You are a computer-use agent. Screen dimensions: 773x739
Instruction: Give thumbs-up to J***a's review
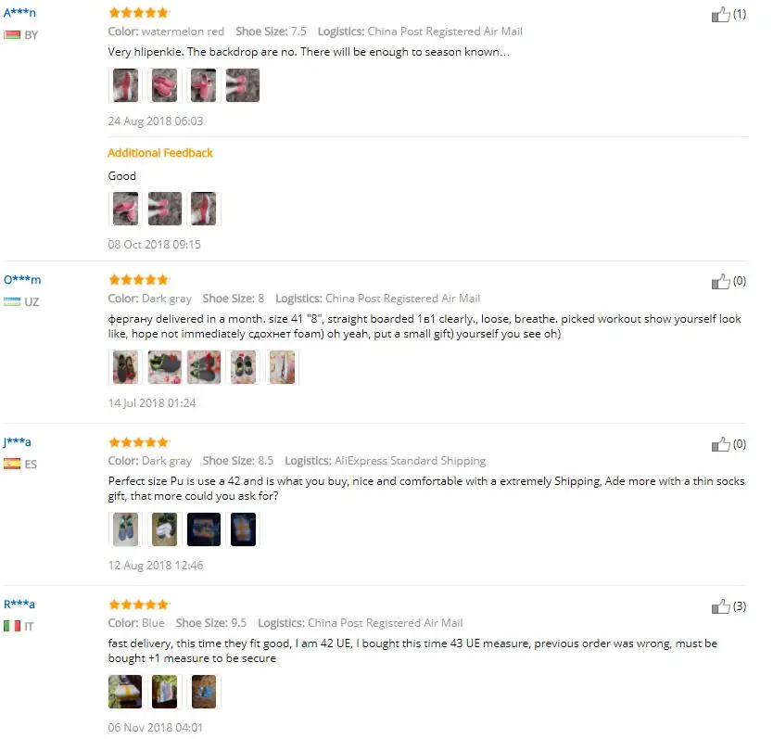coord(720,444)
